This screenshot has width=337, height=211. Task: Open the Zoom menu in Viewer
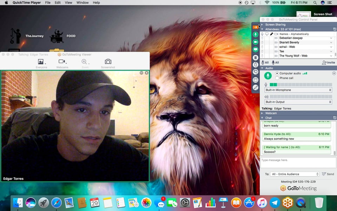(x=85, y=64)
